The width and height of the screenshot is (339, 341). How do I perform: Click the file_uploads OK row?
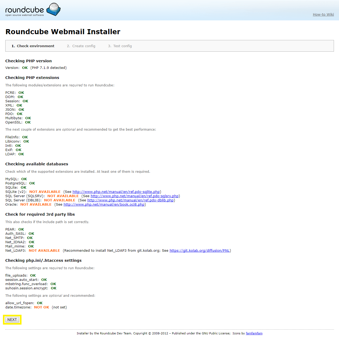pos(20,276)
